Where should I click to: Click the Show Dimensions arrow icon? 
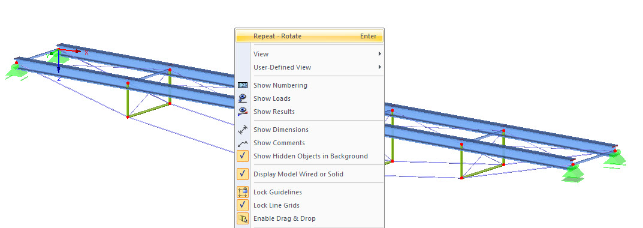click(x=243, y=130)
